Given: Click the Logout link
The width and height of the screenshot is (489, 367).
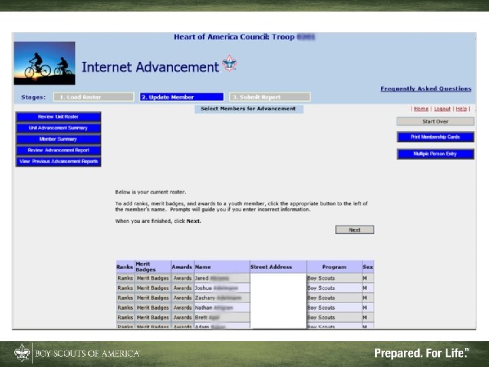Looking at the screenshot, I should (x=442, y=109).
